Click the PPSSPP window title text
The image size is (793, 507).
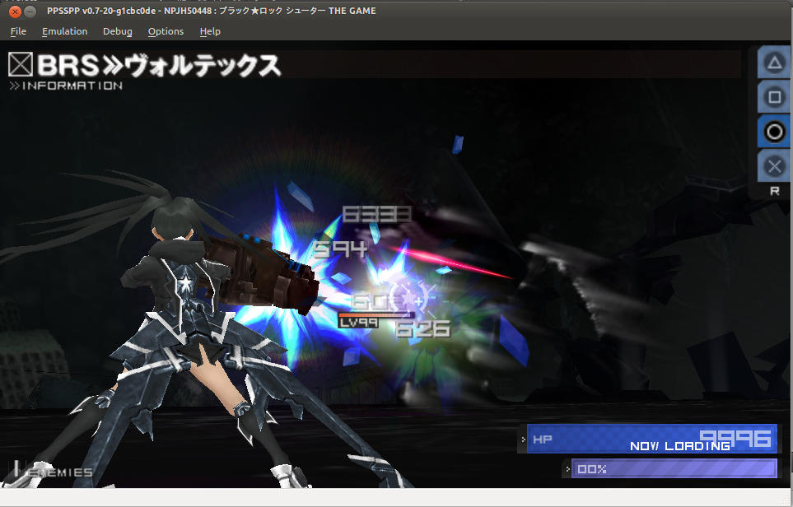[x=212, y=11]
